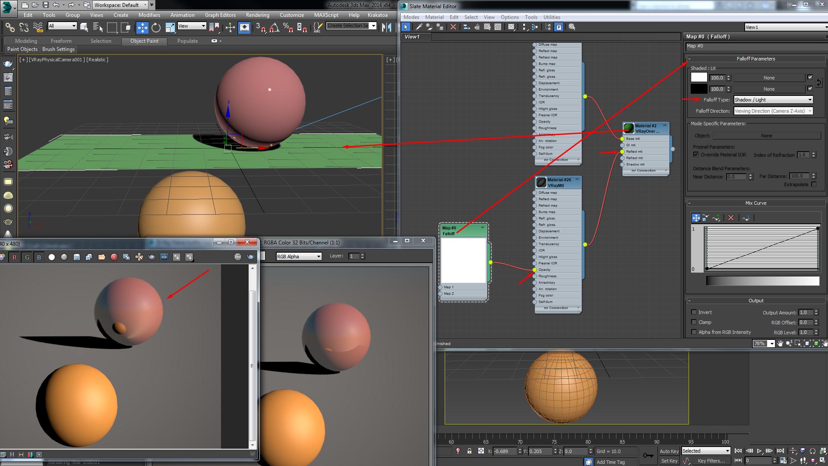The height and width of the screenshot is (466, 828).
Task: Open the View1 navigator dropdown in Slate editor
Action: click(x=786, y=27)
